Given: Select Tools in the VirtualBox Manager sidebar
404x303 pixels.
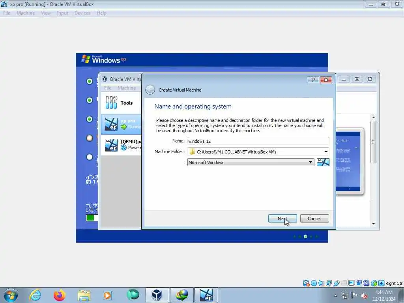Looking at the screenshot, I should click(121, 103).
